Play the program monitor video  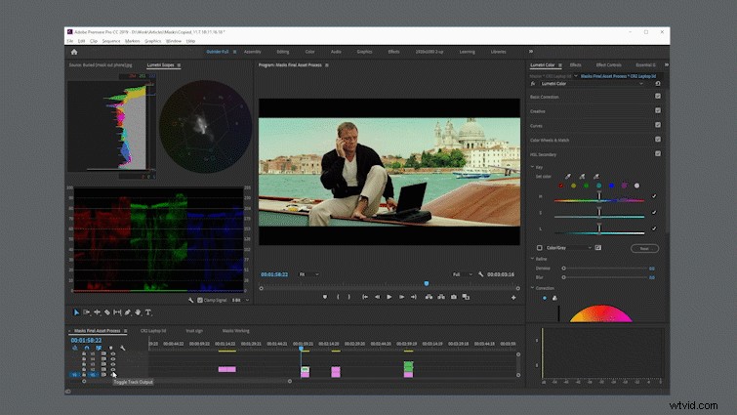[389, 297]
